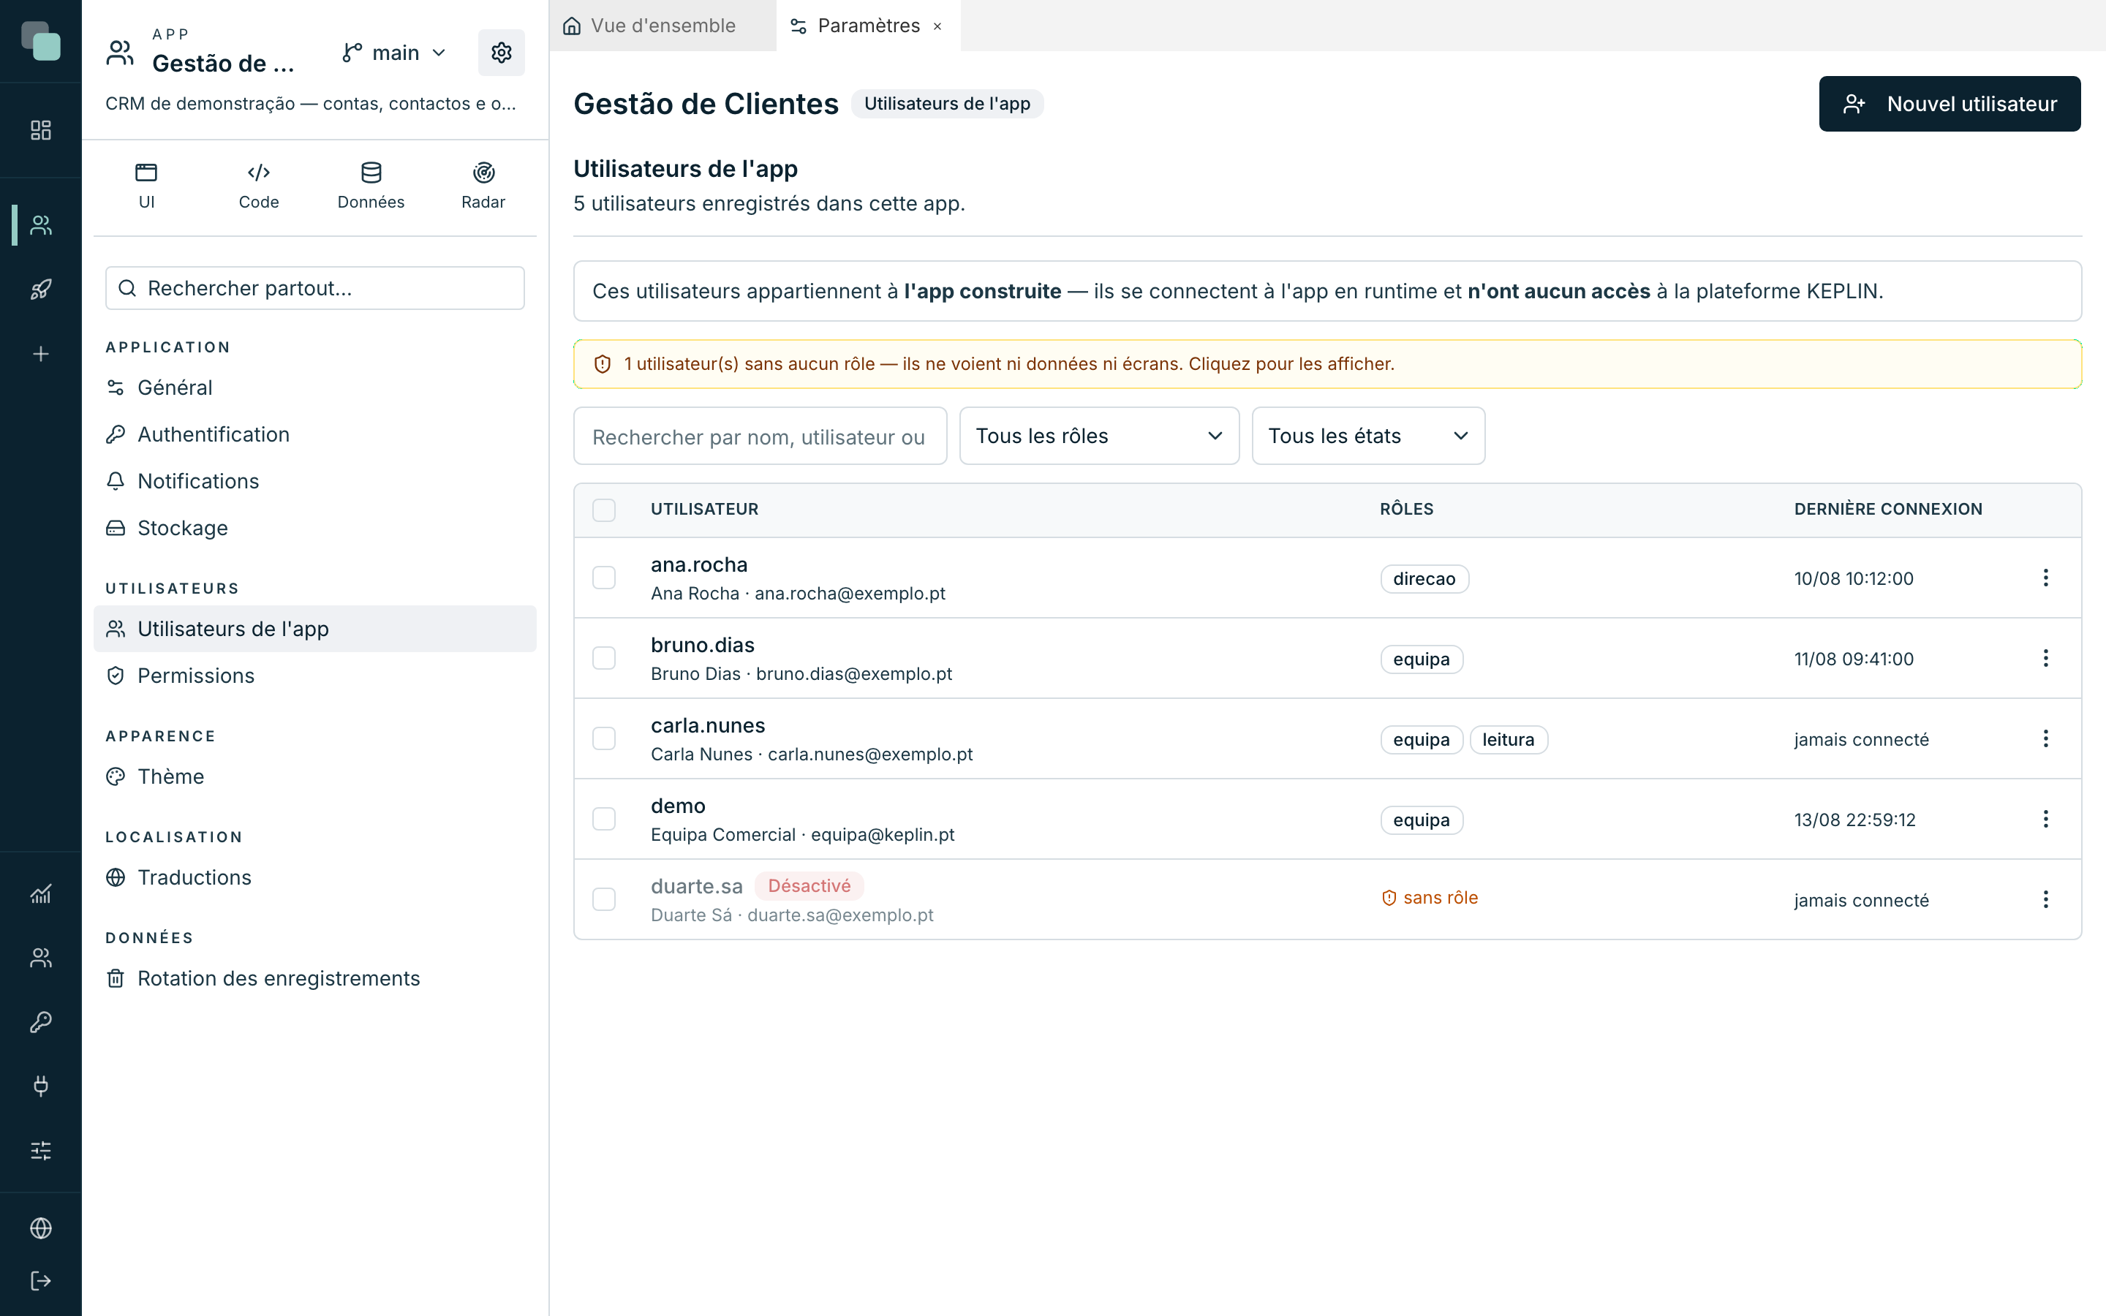The height and width of the screenshot is (1316, 2106).
Task: Open Général settings
Action: pyautogui.click(x=315, y=387)
